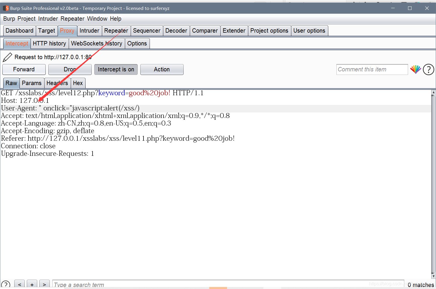Image resolution: width=436 pixels, height=289 pixels.
Task: Open the Intruder menu
Action: (x=48, y=19)
